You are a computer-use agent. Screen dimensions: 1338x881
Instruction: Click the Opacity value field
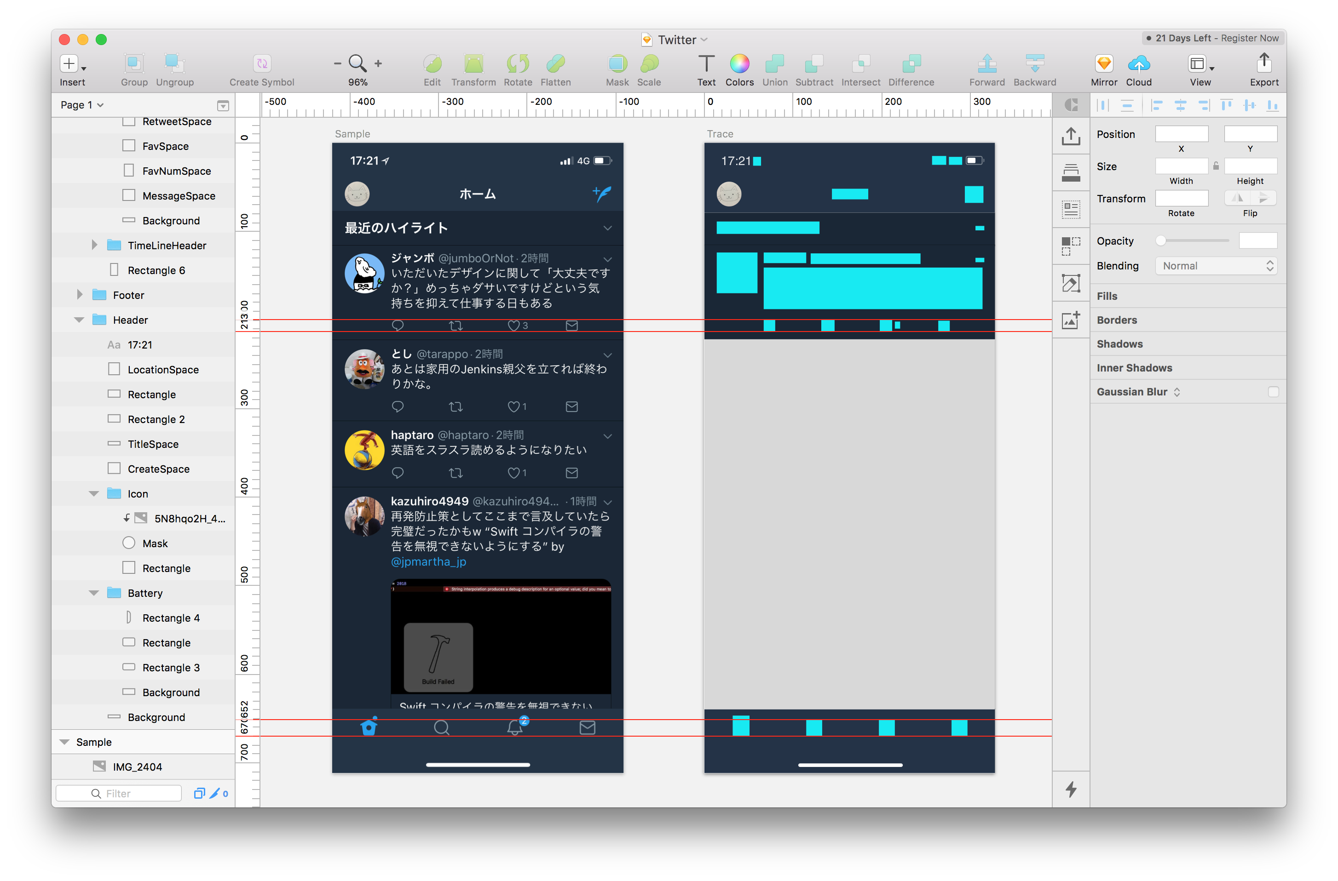[1257, 240]
